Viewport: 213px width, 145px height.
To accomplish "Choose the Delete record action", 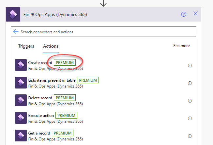I will 40,98.
